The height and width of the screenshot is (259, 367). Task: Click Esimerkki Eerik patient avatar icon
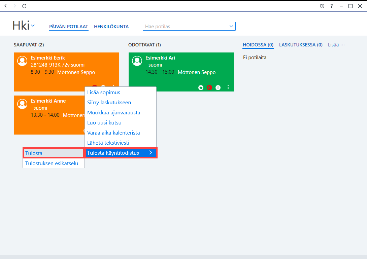(x=22, y=61)
